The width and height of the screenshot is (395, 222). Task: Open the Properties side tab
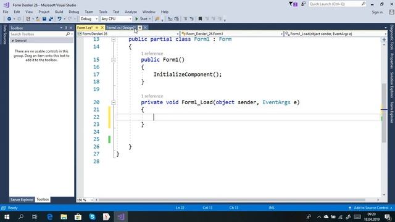point(392,60)
